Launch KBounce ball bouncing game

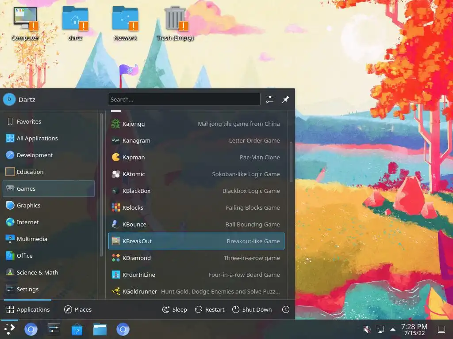pyautogui.click(x=196, y=224)
